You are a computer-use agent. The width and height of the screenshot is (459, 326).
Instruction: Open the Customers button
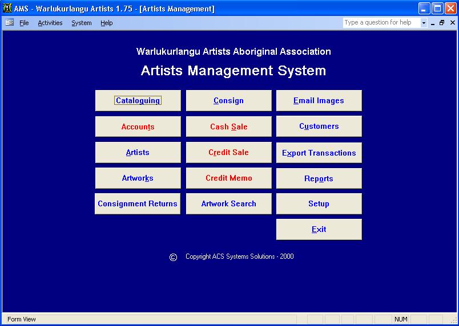tap(319, 126)
